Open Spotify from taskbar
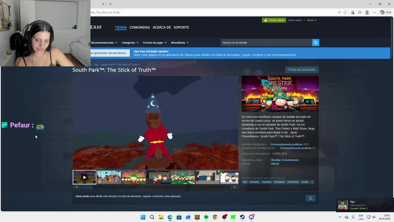The width and height of the screenshot is (394, 222). (x=206, y=217)
